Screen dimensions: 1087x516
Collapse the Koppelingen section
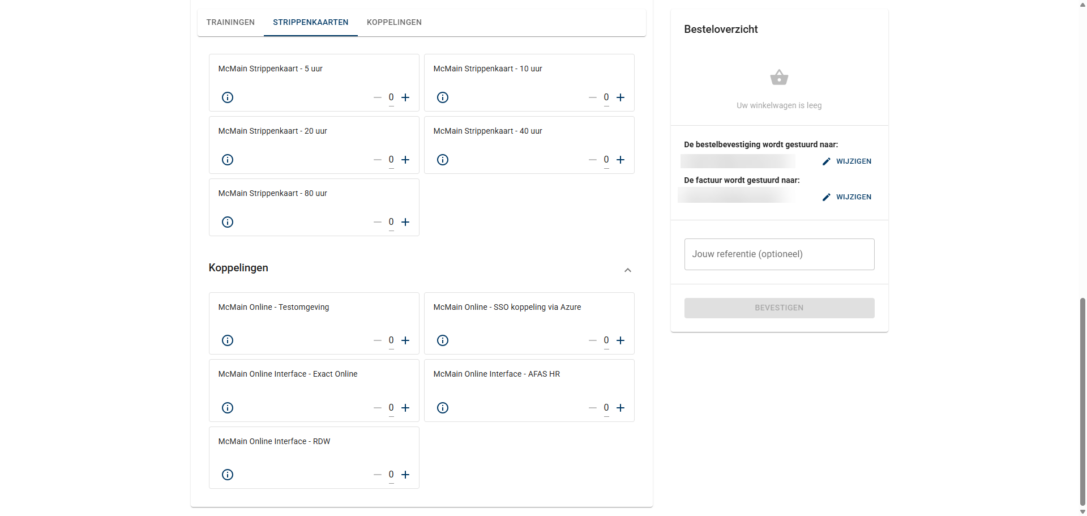(627, 270)
